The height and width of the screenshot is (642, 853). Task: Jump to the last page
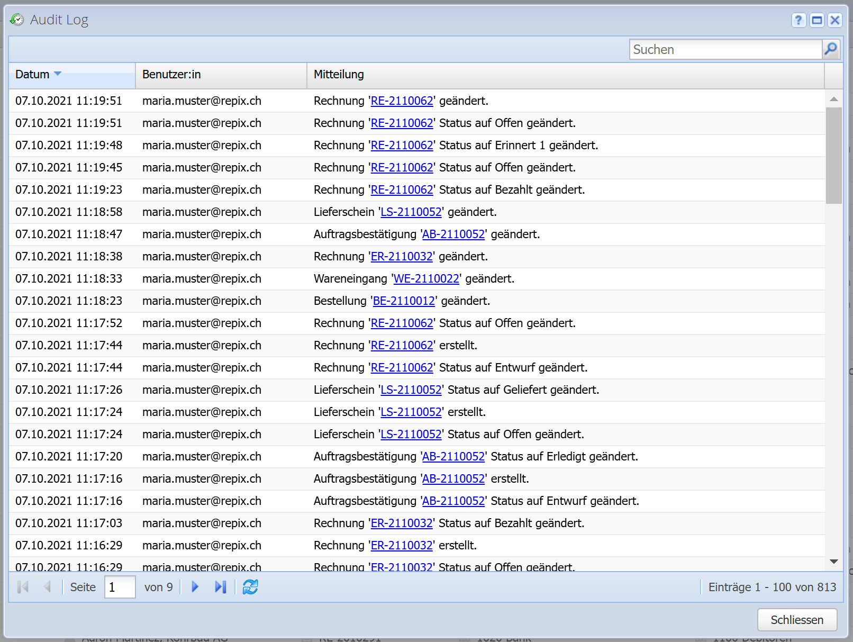220,587
